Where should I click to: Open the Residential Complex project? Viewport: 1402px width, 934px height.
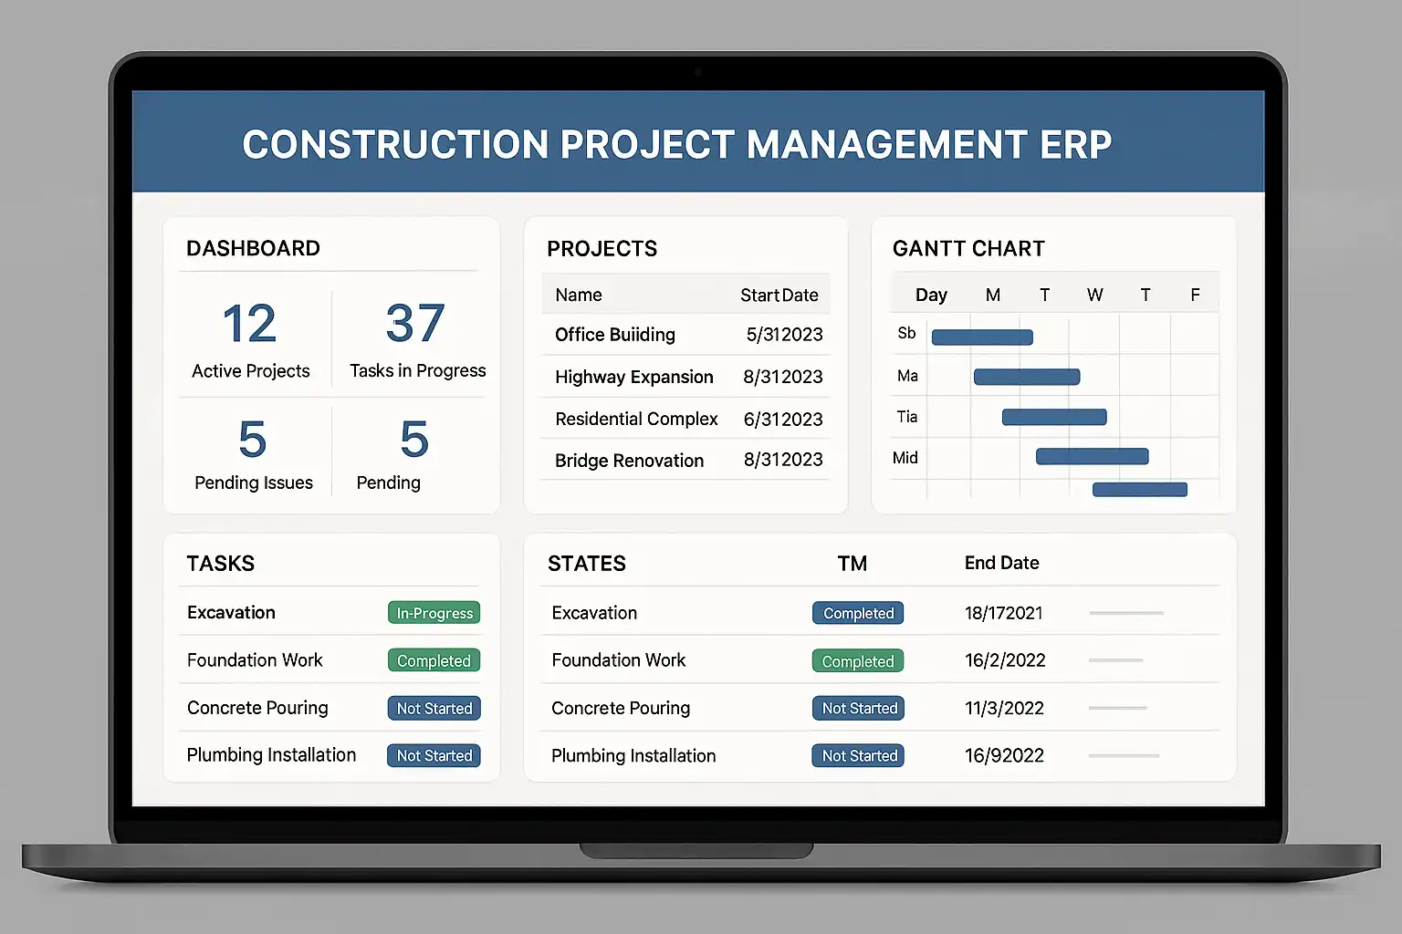pyautogui.click(x=686, y=419)
